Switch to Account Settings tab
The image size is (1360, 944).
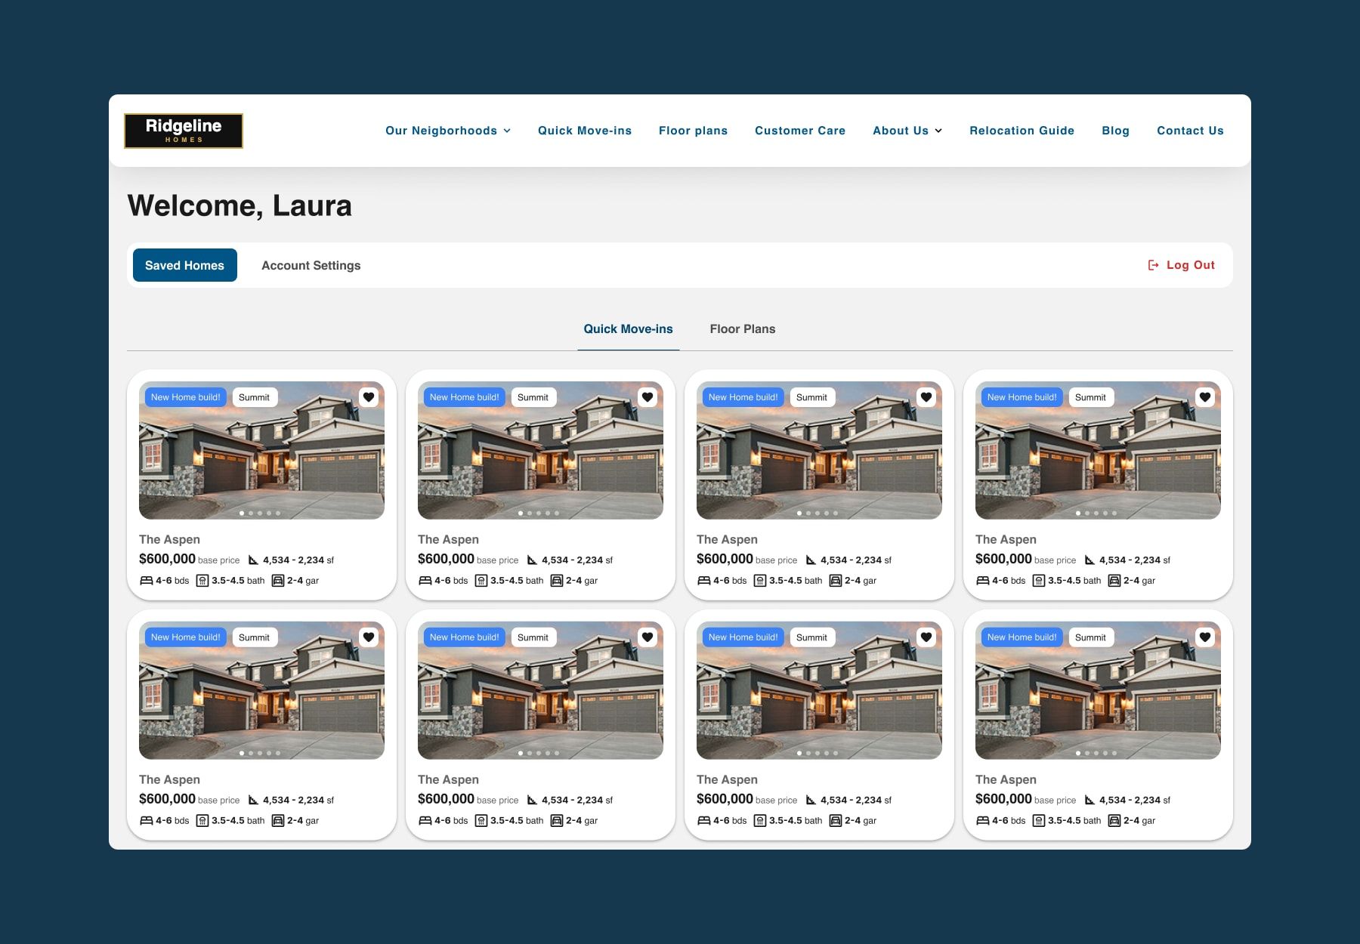point(311,265)
